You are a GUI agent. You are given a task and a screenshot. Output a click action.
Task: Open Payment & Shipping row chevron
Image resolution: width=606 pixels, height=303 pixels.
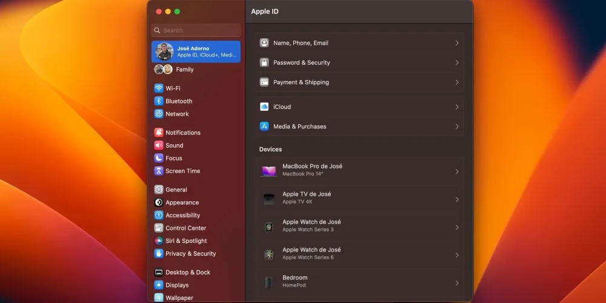click(456, 82)
